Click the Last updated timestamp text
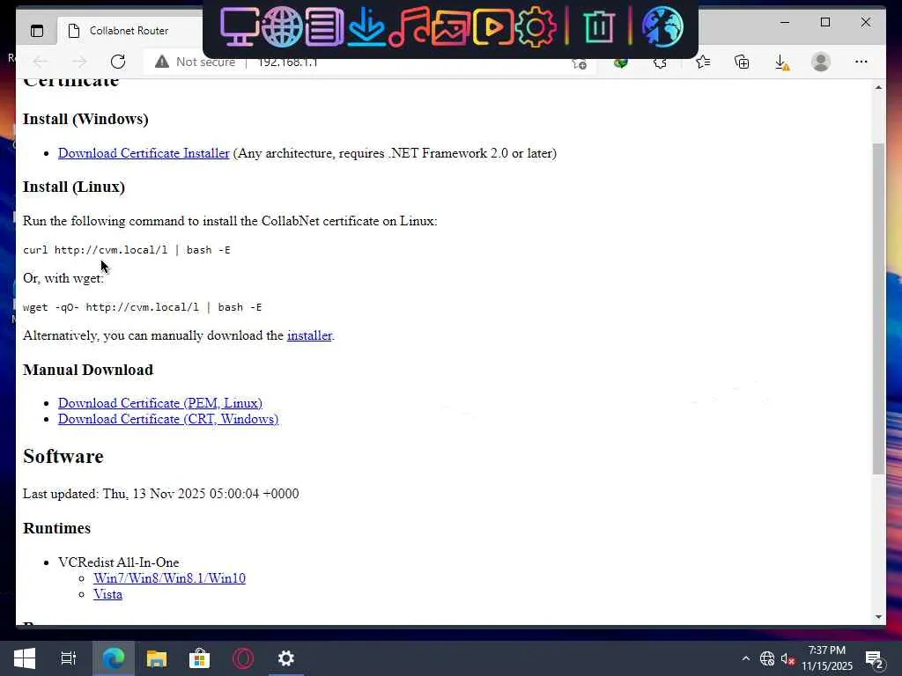Screen dimensions: 902x676 click(x=160, y=494)
